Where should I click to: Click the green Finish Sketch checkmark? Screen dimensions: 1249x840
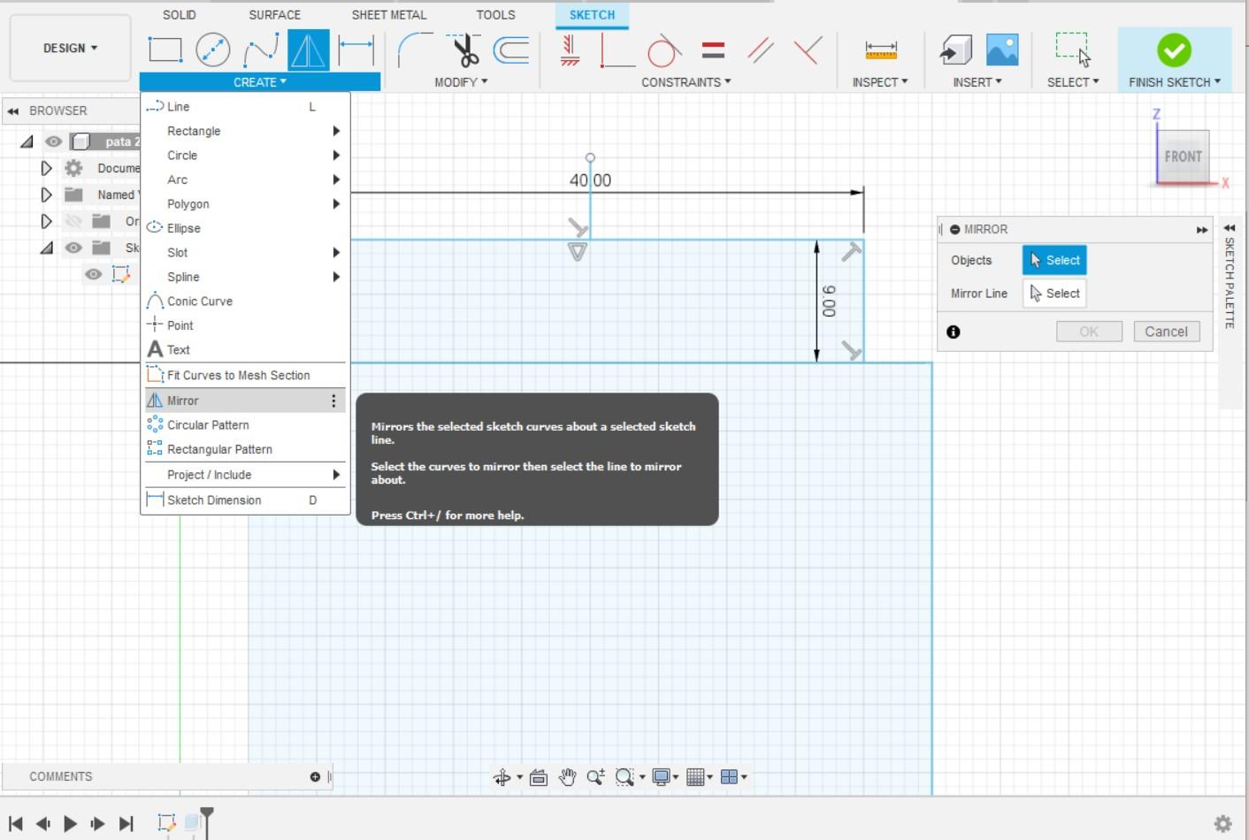point(1174,50)
